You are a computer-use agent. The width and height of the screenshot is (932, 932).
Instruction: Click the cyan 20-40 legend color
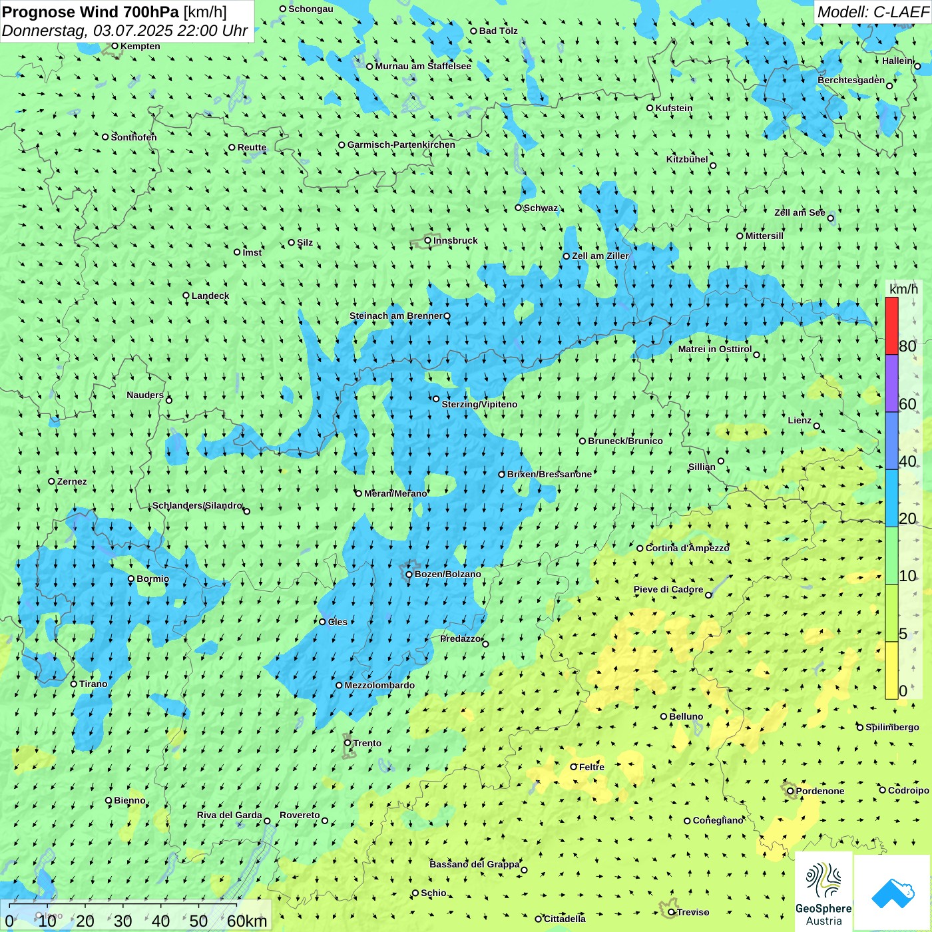tap(891, 499)
